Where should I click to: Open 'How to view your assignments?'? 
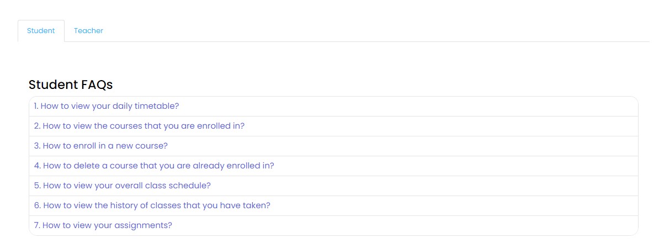(x=103, y=225)
